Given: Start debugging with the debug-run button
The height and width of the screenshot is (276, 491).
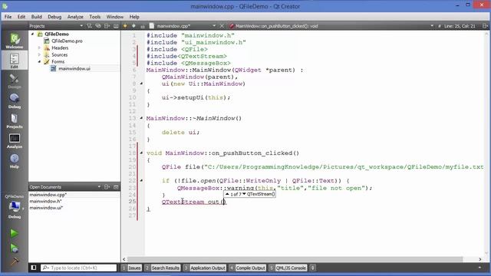Looking at the screenshot, I should point(14,248).
